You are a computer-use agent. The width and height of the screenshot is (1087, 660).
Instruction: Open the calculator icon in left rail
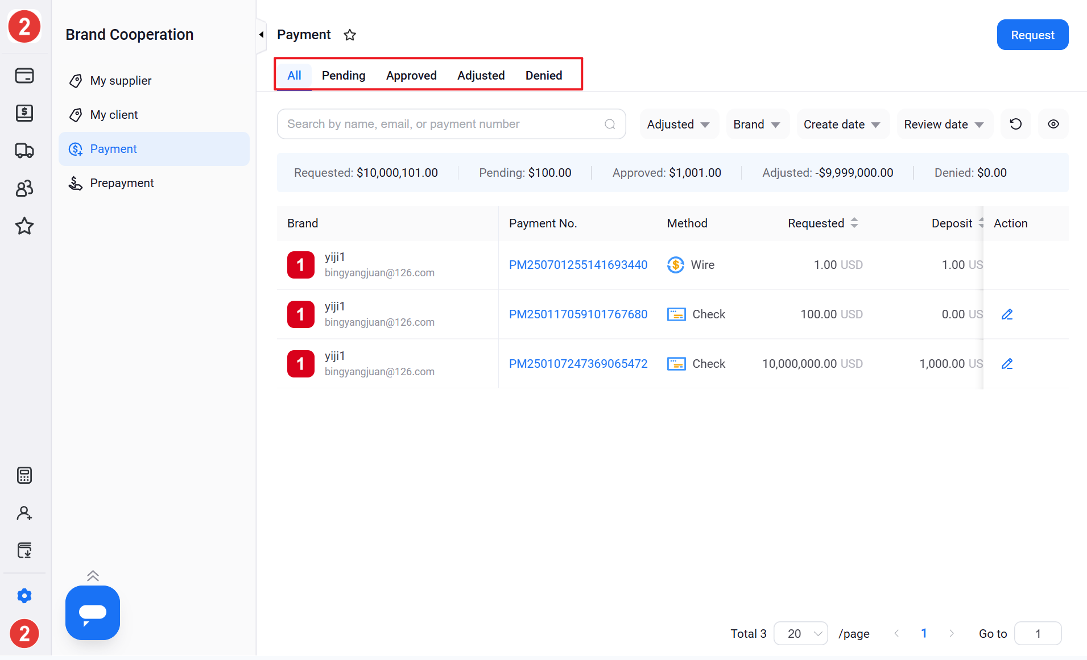[x=24, y=475]
